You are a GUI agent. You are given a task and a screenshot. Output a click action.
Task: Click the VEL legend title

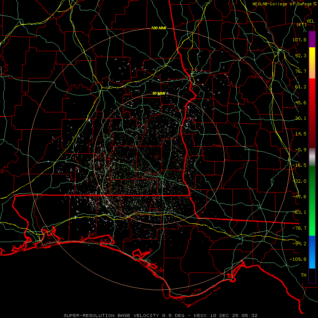(x=311, y=21)
